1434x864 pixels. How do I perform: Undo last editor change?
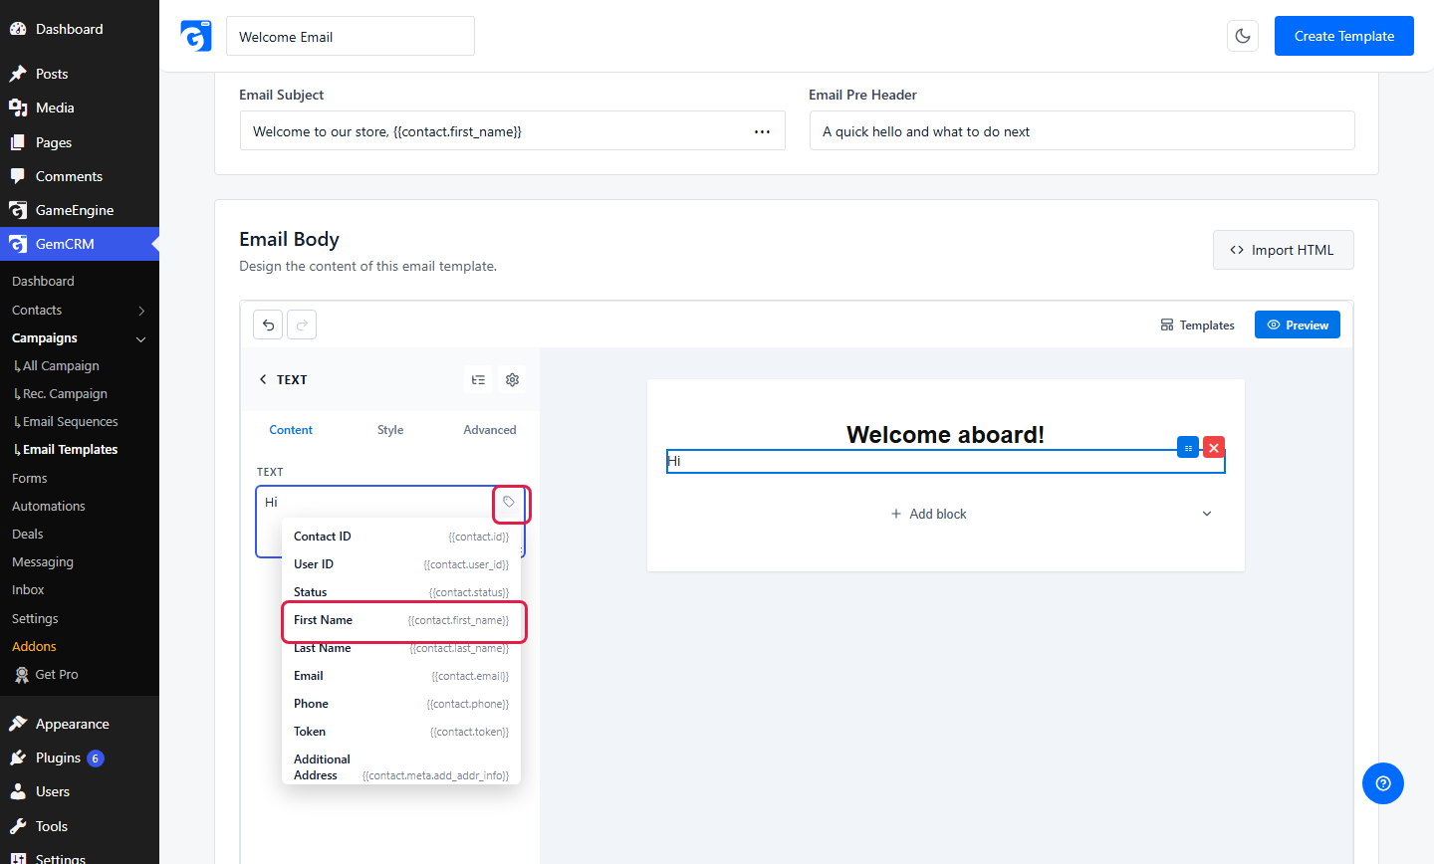point(268,324)
